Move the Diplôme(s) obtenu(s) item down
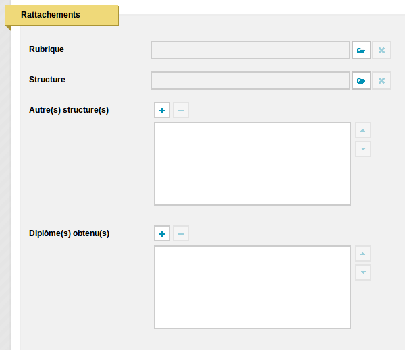Image resolution: width=405 pixels, height=350 pixels. pos(363,272)
